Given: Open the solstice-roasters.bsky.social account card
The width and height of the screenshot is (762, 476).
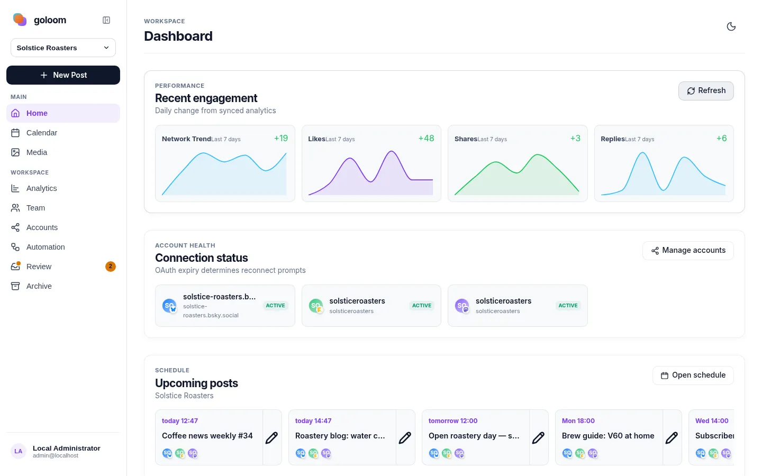Looking at the screenshot, I should coord(225,306).
